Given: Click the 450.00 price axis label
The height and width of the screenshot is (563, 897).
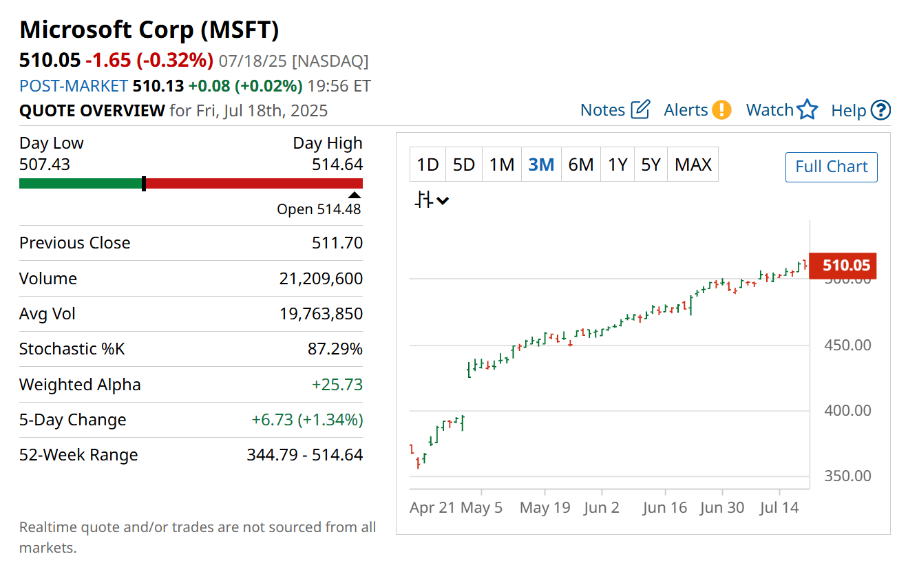Looking at the screenshot, I should point(847,345).
